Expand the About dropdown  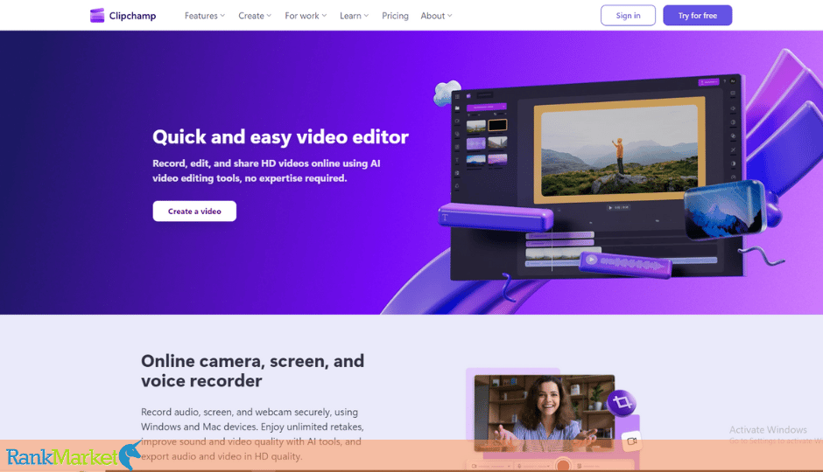pyautogui.click(x=436, y=16)
